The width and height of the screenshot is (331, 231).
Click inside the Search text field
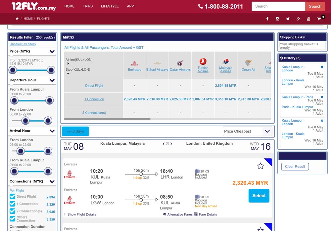278,6
